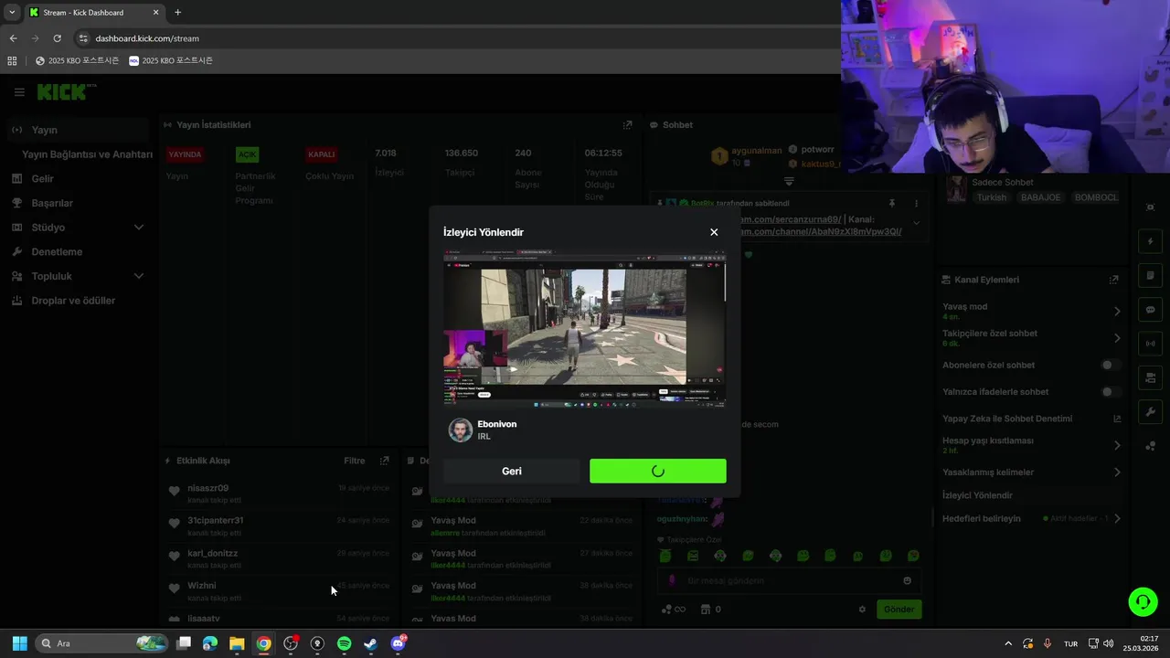The width and height of the screenshot is (1170, 658).
Task: Pop out the Yayın İstatistikleri panel
Action: pyautogui.click(x=627, y=125)
